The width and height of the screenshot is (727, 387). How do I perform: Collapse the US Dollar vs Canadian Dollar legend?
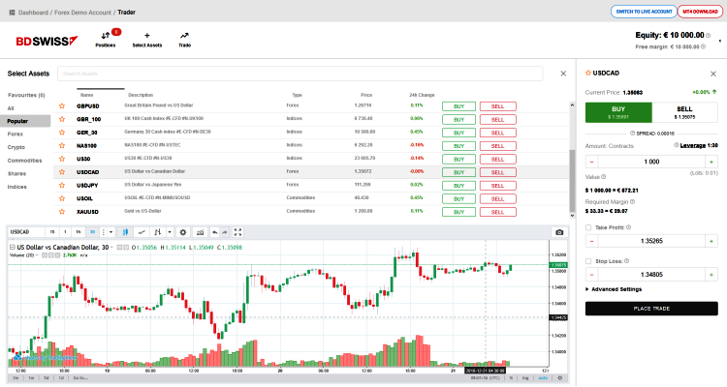(x=12, y=248)
